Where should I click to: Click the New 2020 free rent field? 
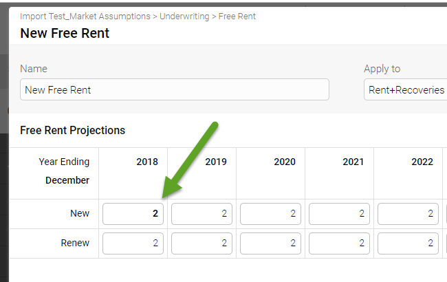pos(270,214)
